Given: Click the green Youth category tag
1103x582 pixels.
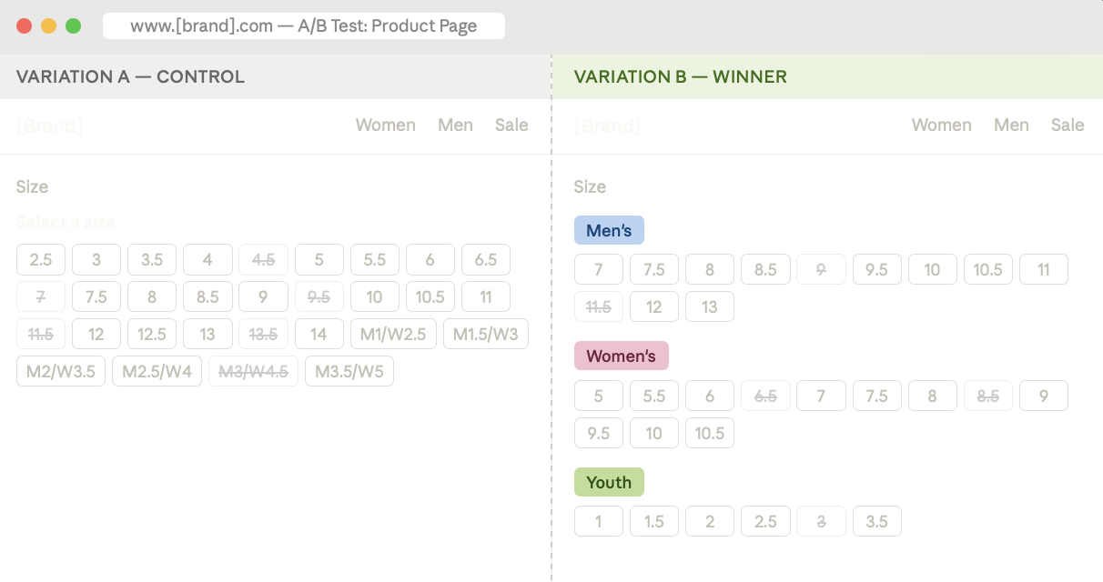Looking at the screenshot, I should point(609,482).
